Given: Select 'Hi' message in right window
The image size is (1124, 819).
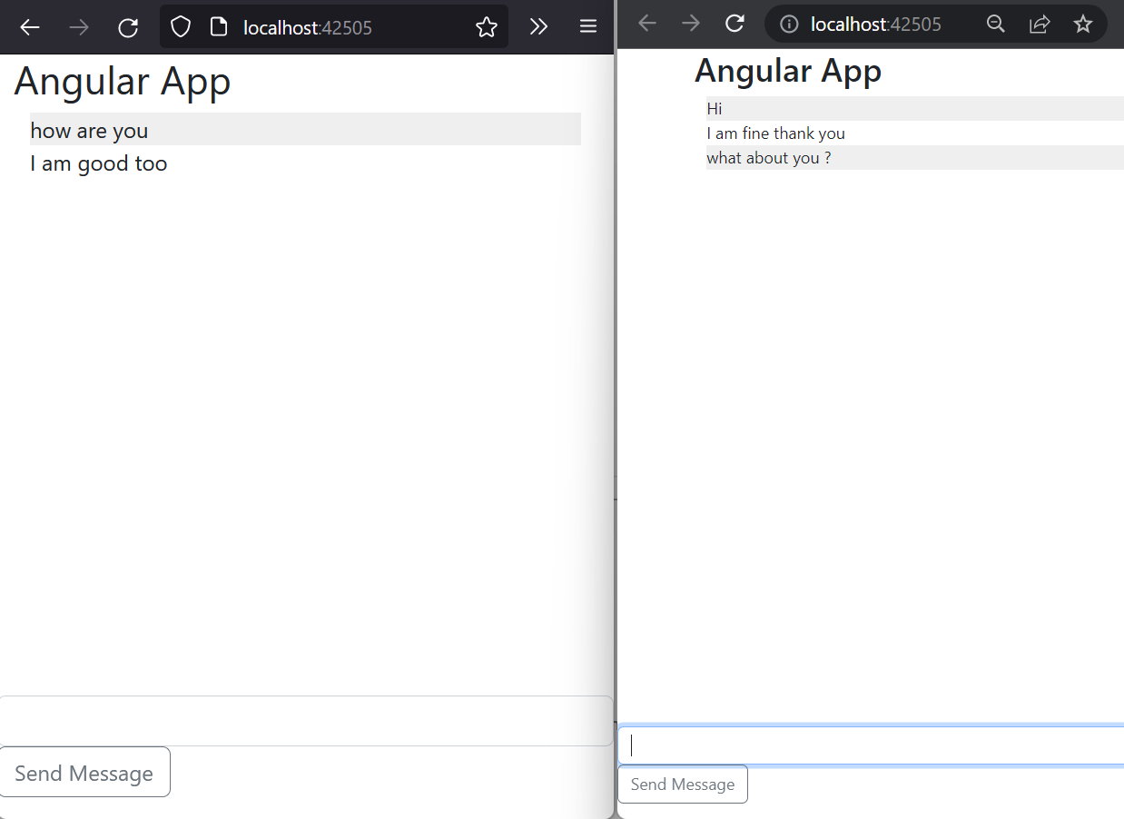Looking at the screenshot, I should coord(915,109).
